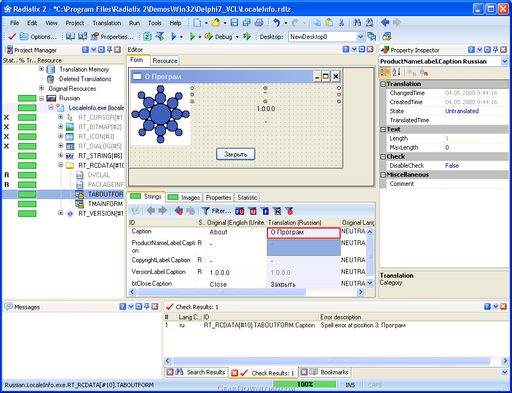Collapse the Translation category in Property Inspector
This screenshot has height=393, width=512.
(x=383, y=84)
